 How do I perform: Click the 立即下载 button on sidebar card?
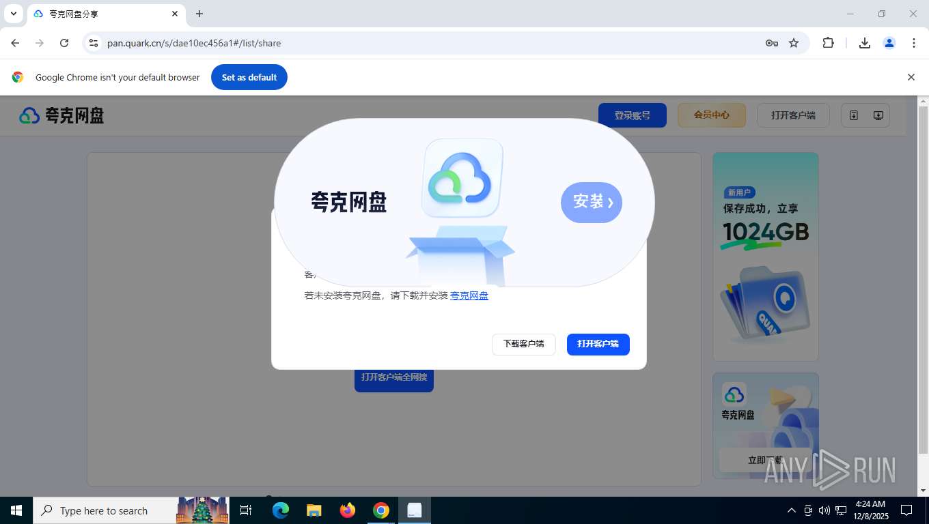pos(765,461)
